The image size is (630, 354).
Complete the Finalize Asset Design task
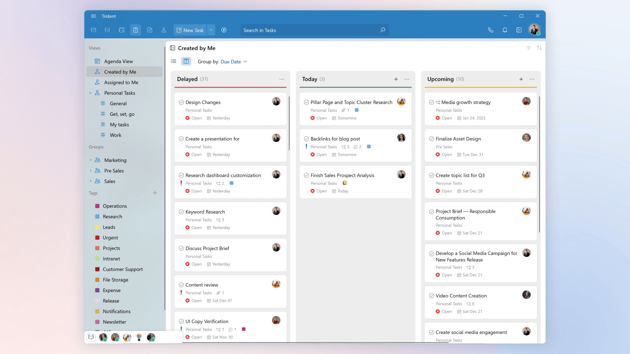[x=431, y=139]
